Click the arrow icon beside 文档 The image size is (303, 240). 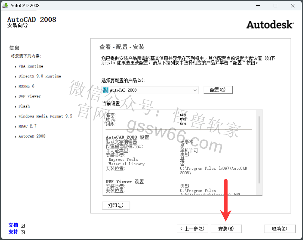click(x=23, y=225)
